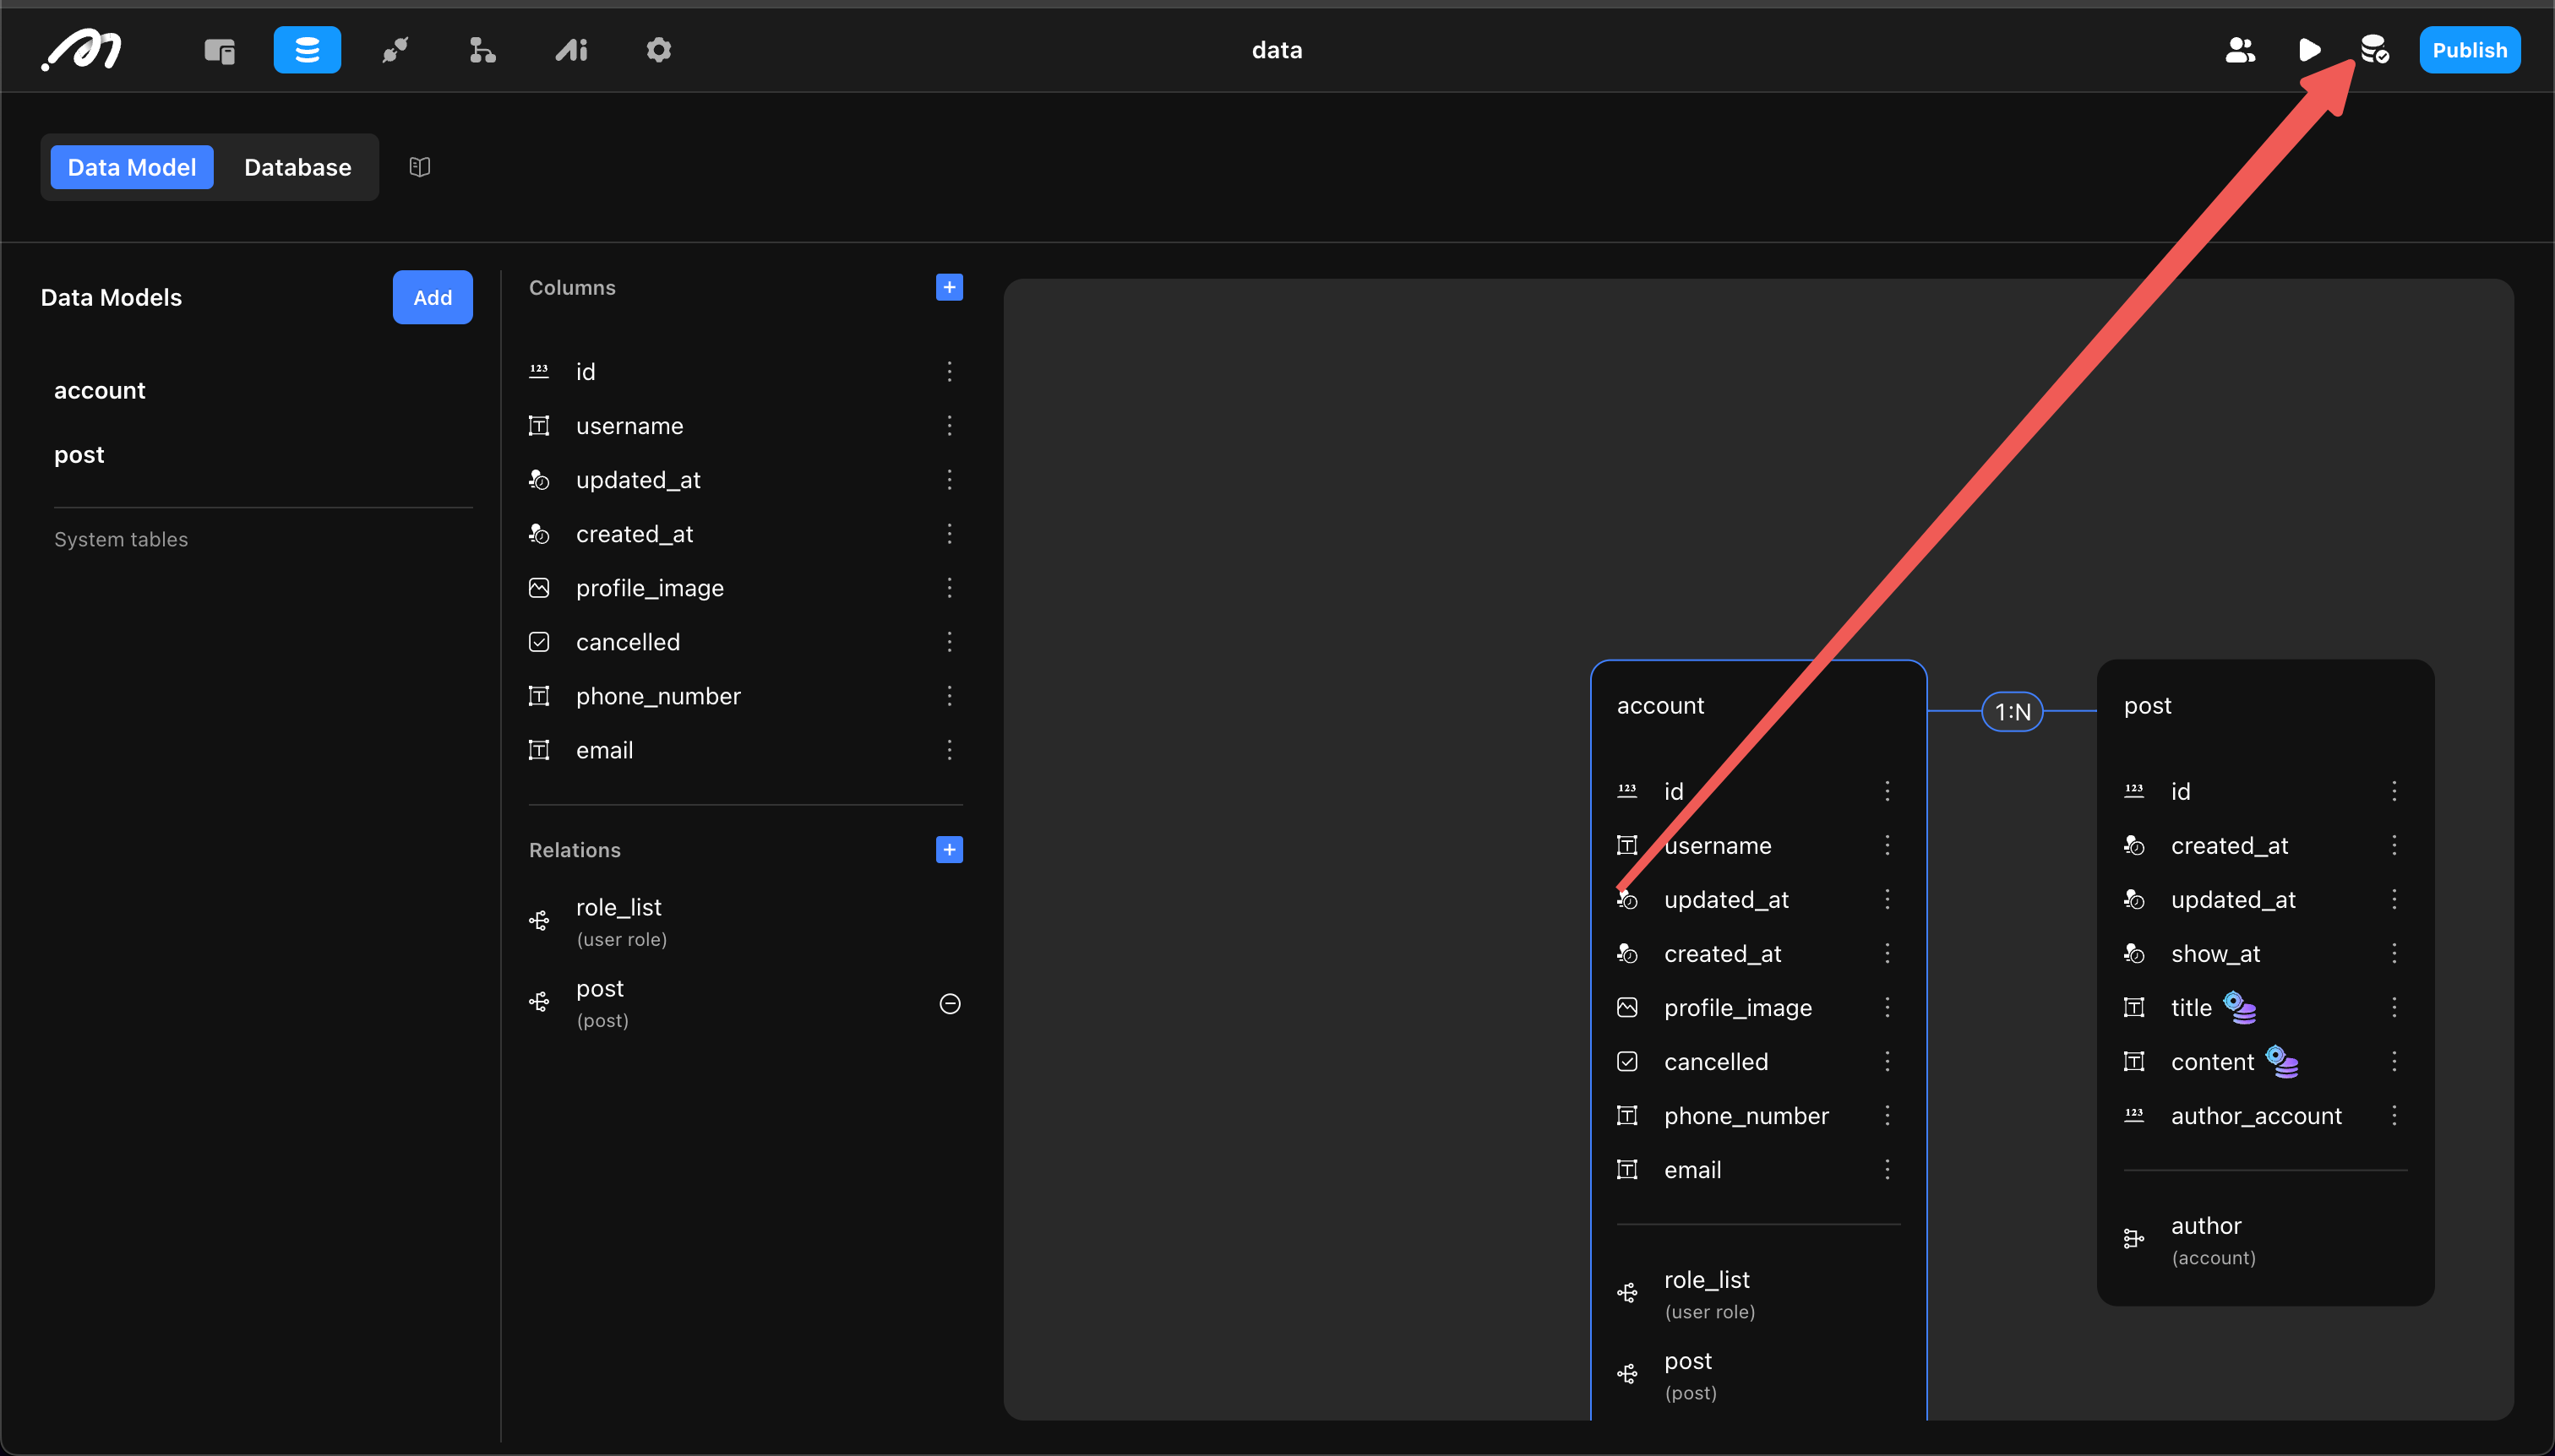
Task: Open the collaborators people icon
Action: pos(2240,50)
